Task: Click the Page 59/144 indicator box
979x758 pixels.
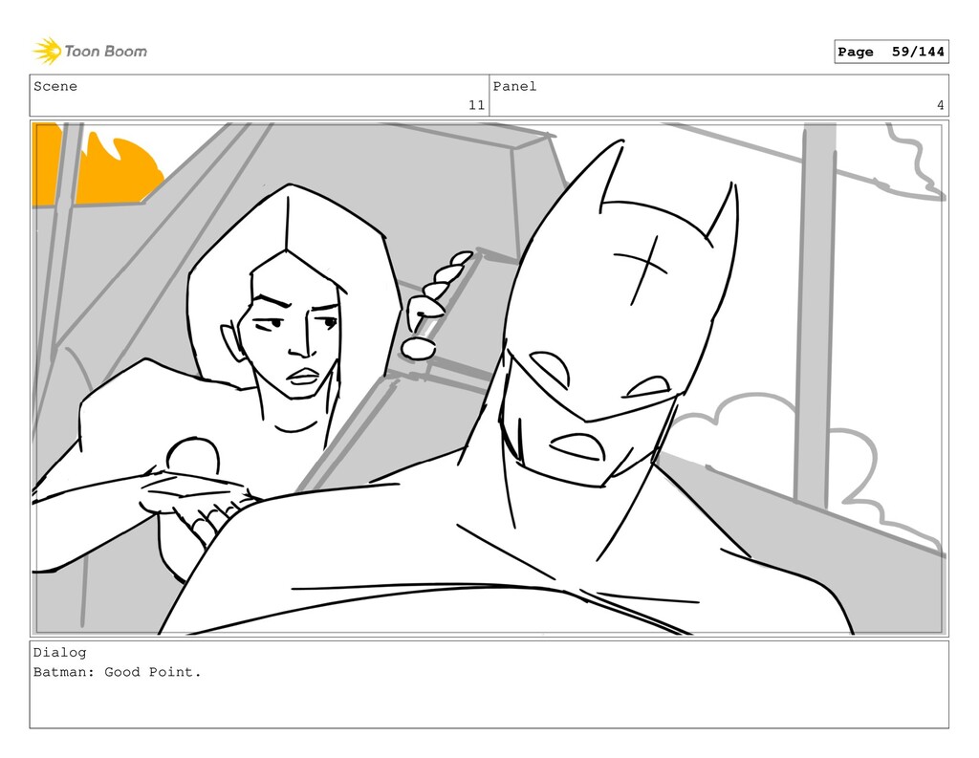Action: pyautogui.click(x=891, y=52)
